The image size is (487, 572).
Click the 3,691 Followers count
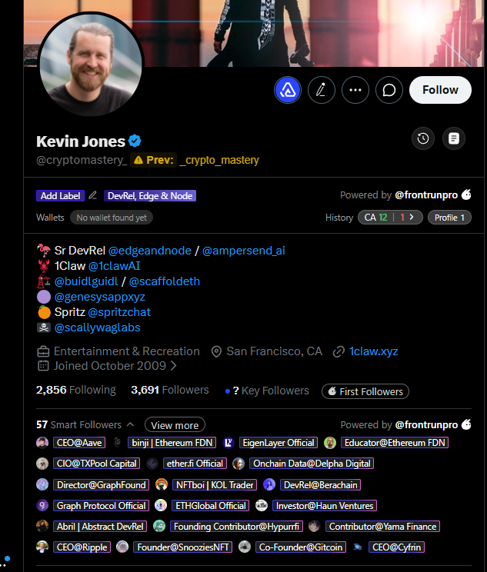tap(170, 390)
